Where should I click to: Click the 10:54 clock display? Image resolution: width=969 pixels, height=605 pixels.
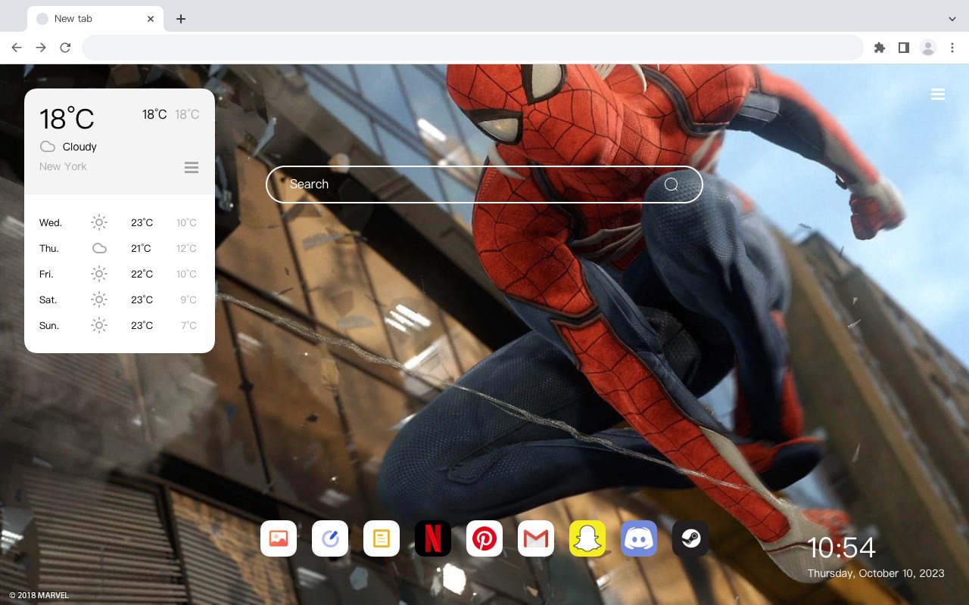tap(841, 548)
